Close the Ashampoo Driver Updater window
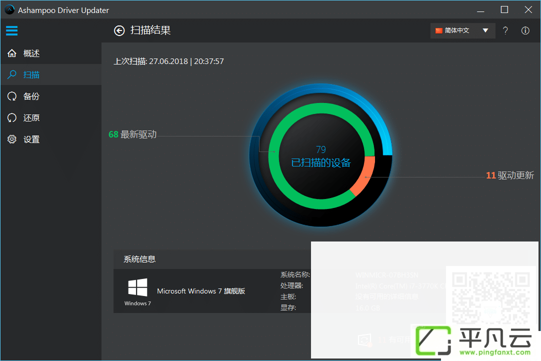Image resolution: width=541 pixels, height=361 pixels. point(528,9)
